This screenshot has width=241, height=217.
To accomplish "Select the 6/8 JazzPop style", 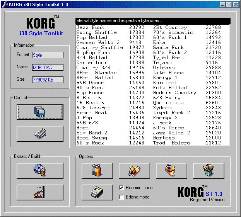I will 93,108.
